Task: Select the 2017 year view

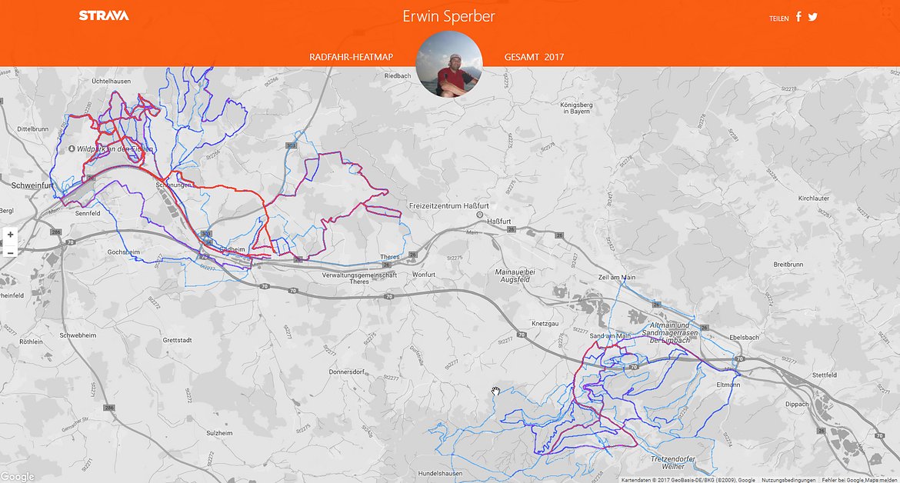Action: point(554,57)
